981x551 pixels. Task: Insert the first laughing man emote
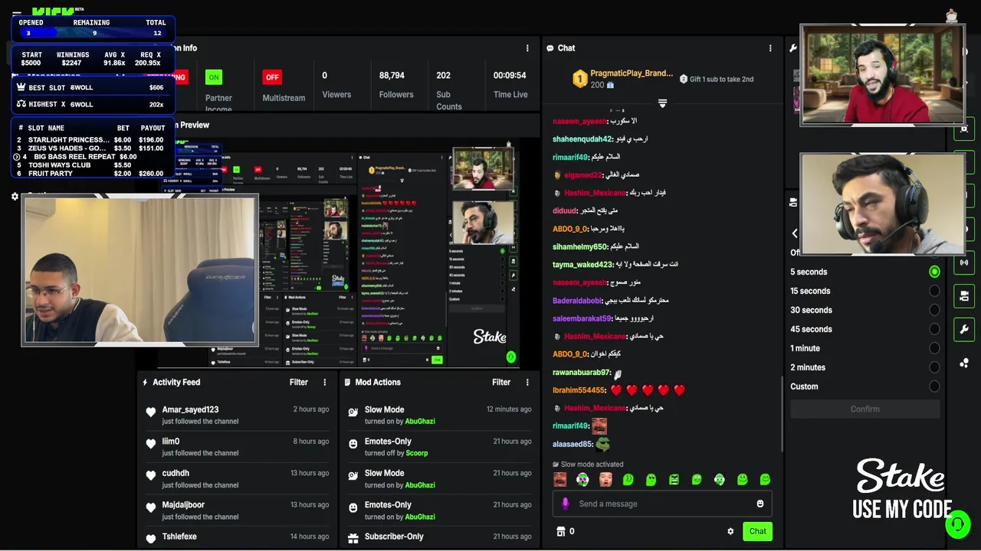click(560, 480)
